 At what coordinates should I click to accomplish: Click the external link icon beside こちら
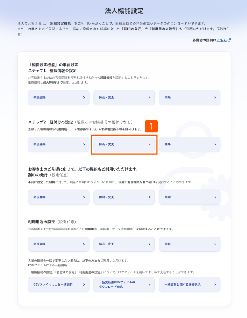coord(229,40)
